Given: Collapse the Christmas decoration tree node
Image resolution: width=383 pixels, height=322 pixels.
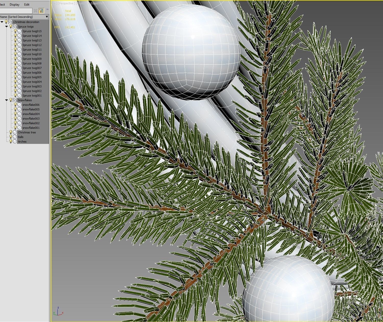Looking at the screenshot, I should 2,22.
